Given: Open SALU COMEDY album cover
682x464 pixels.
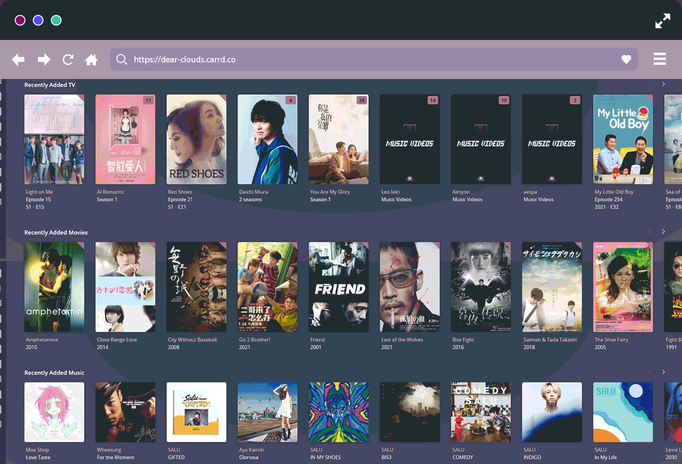Looking at the screenshot, I should pyautogui.click(x=481, y=412).
